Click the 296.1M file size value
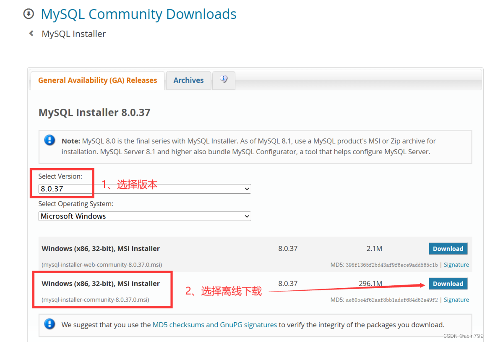This screenshot has height=342, width=490. pos(370,284)
